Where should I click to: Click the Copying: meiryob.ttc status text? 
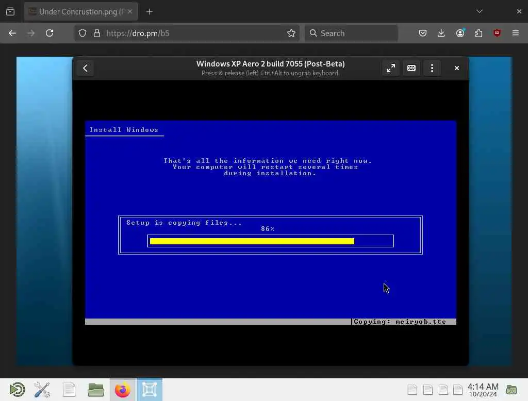(400, 322)
